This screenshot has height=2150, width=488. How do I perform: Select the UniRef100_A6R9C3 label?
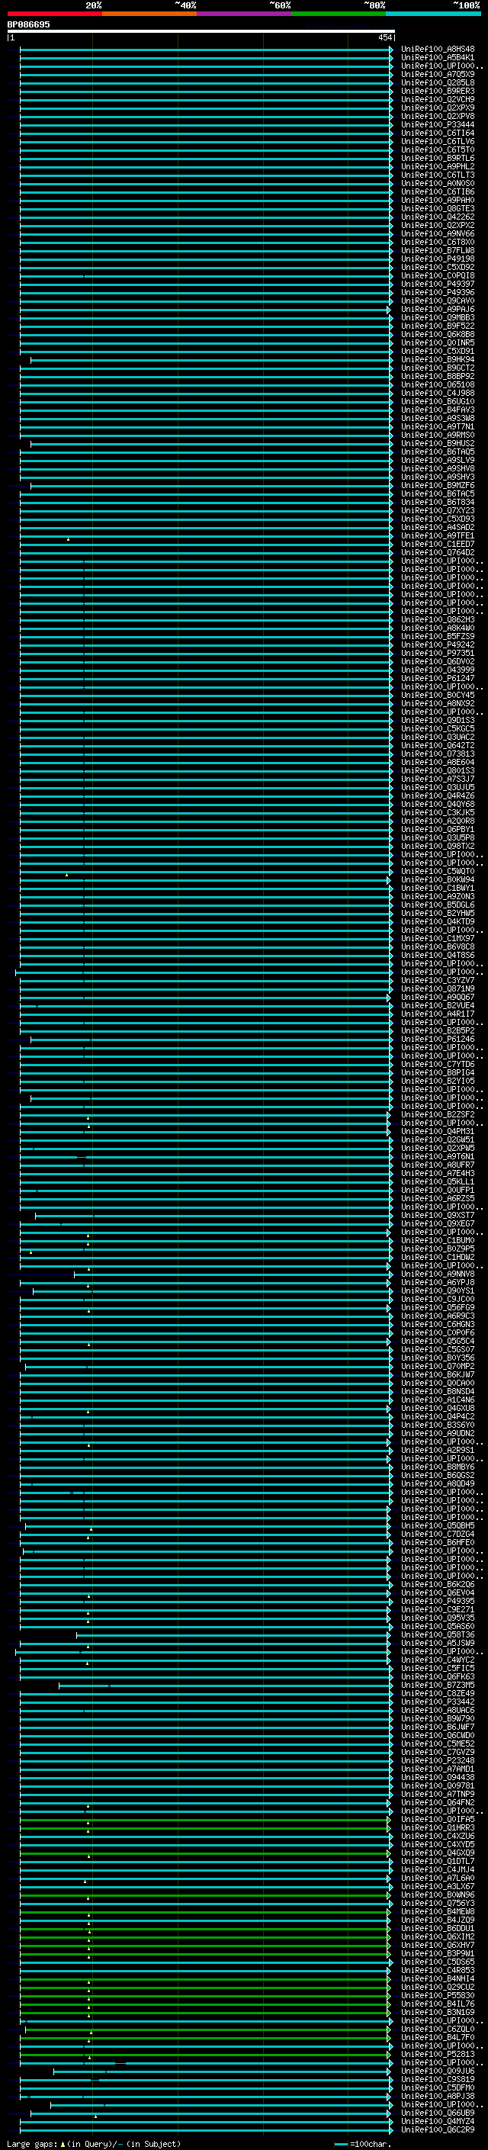[x=438, y=1316]
